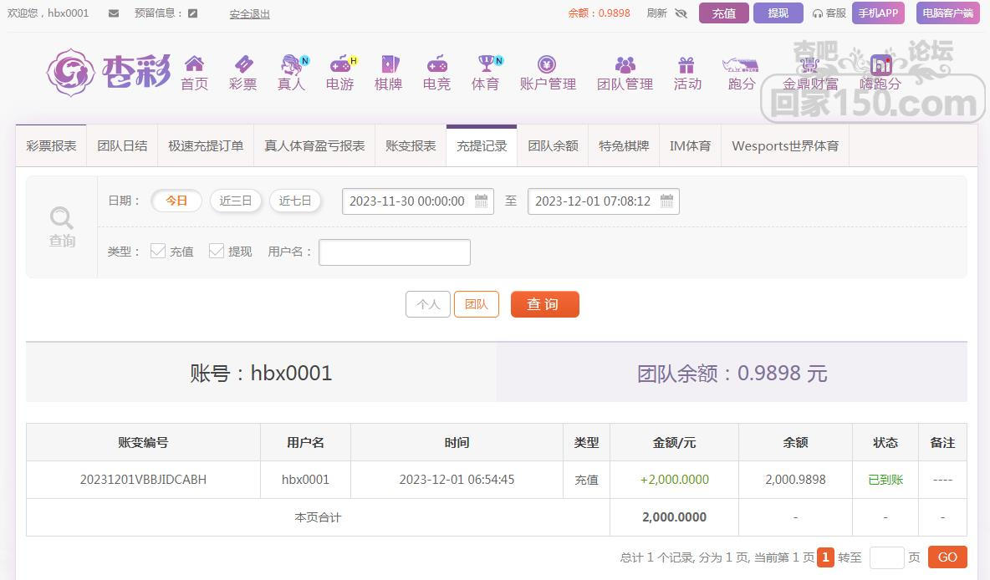Switch to the 团队余额 tab
The image size is (990, 580).
click(x=553, y=145)
